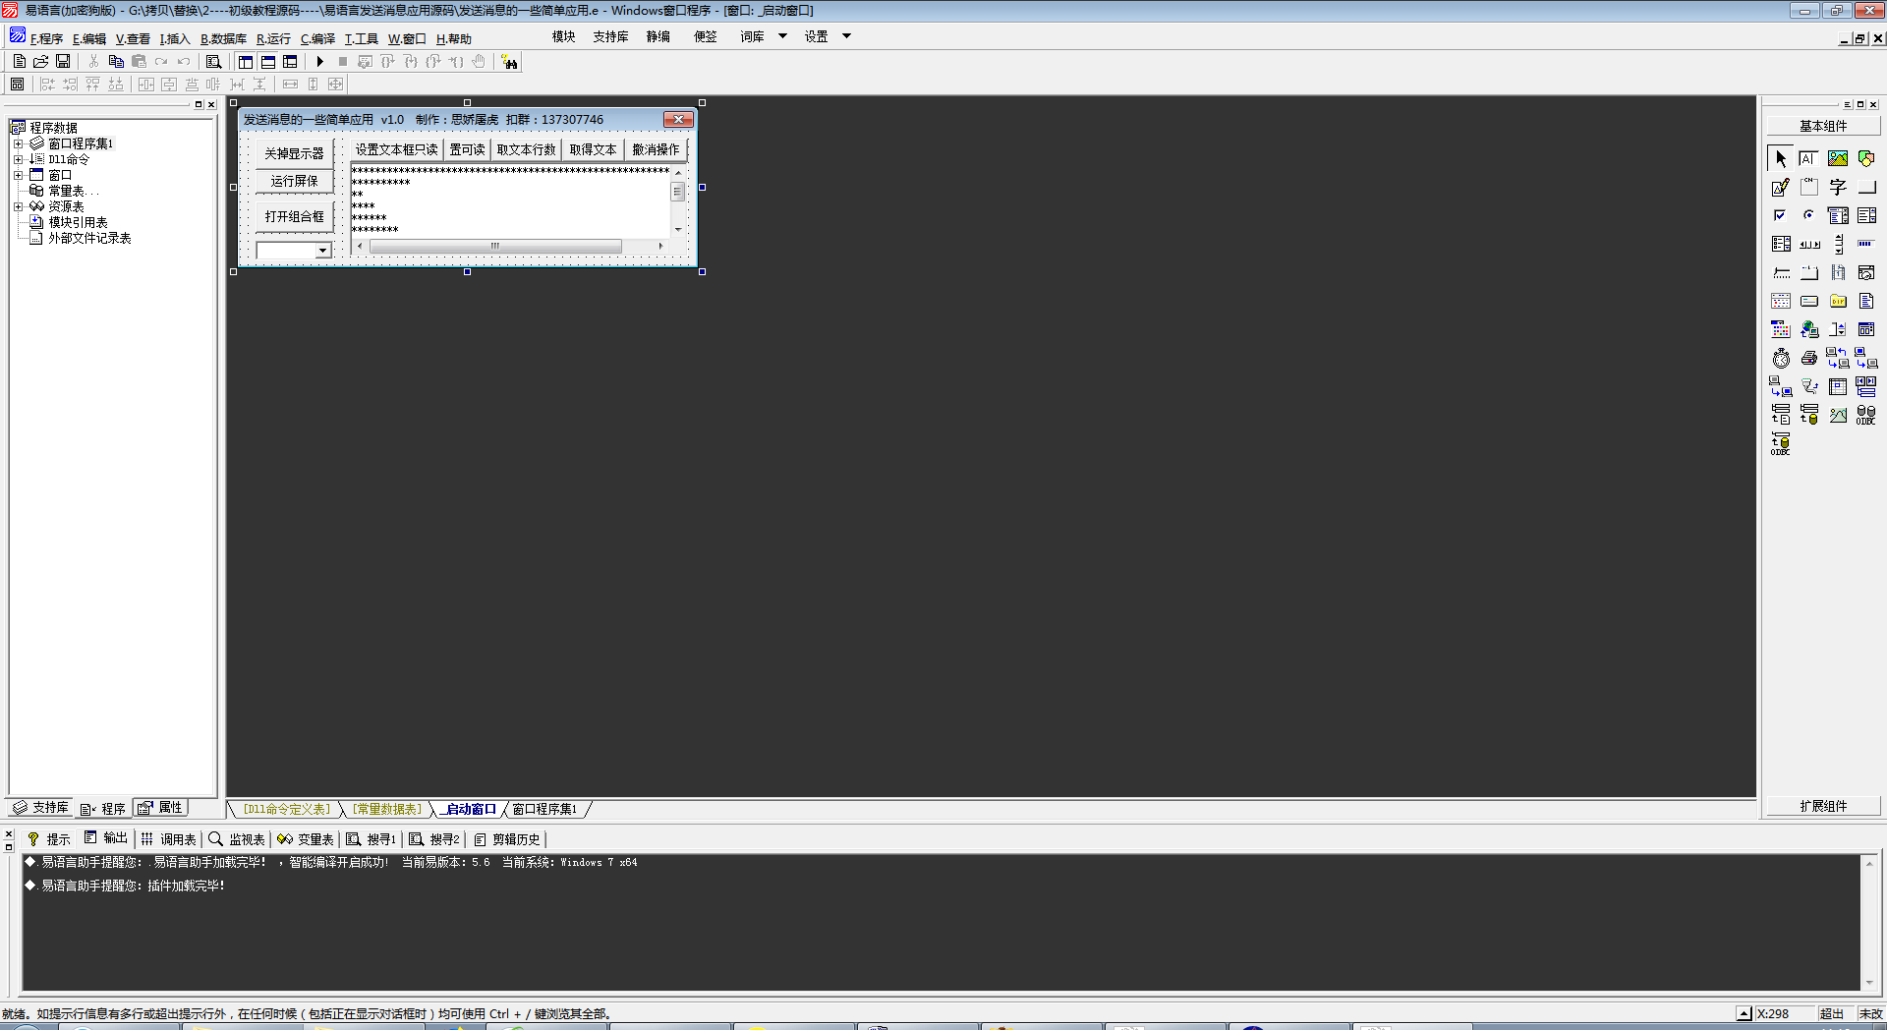Click the 运行屏保 button in form
Viewport: 1887px width, 1030px height.
pyautogui.click(x=294, y=181)
